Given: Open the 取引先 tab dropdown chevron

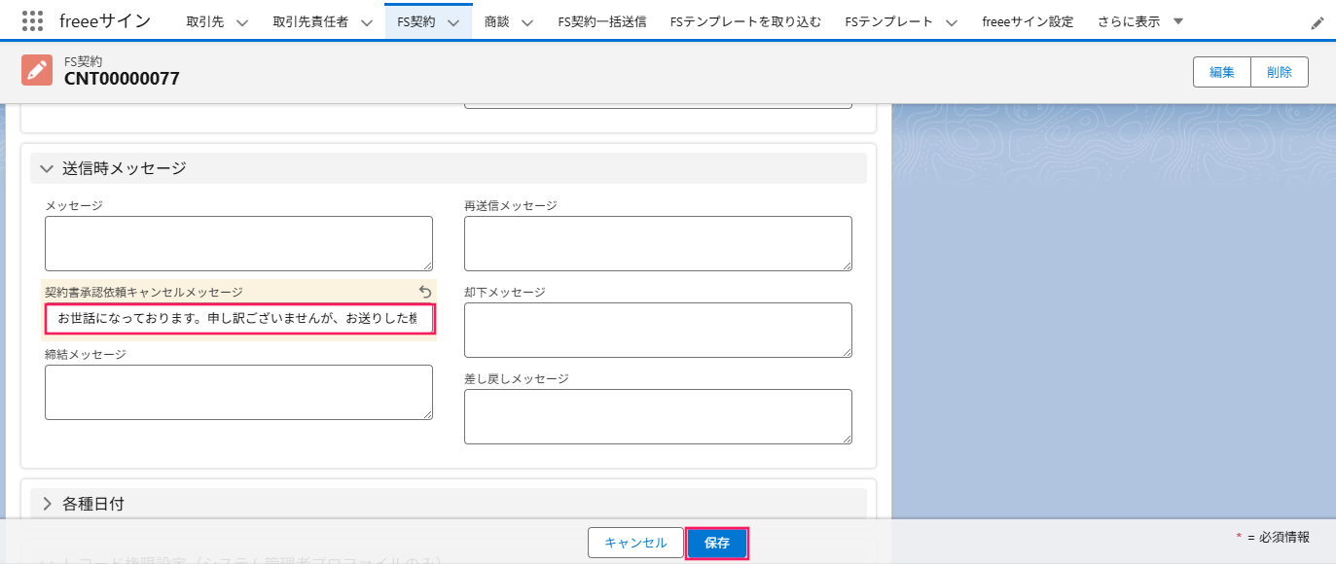Looking at the screenshot, I should [242, 22].
